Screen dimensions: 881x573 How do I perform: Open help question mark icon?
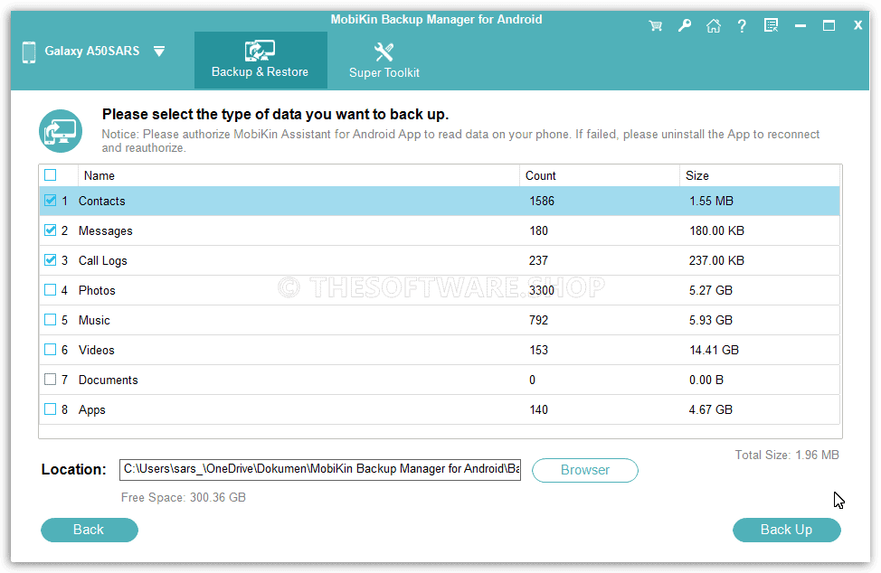click(743, 26)
